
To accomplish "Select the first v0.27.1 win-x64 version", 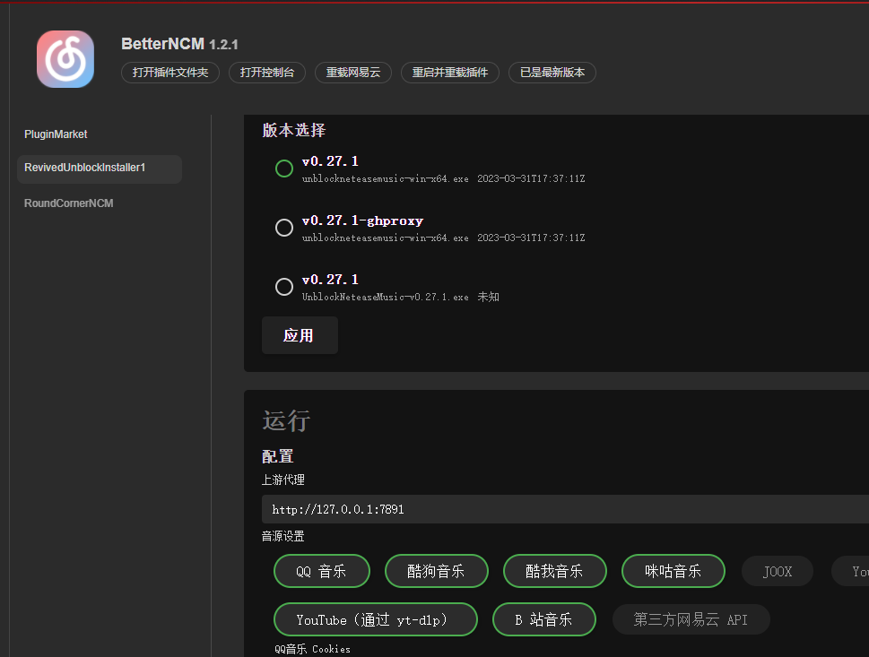I will pos(283,168).
